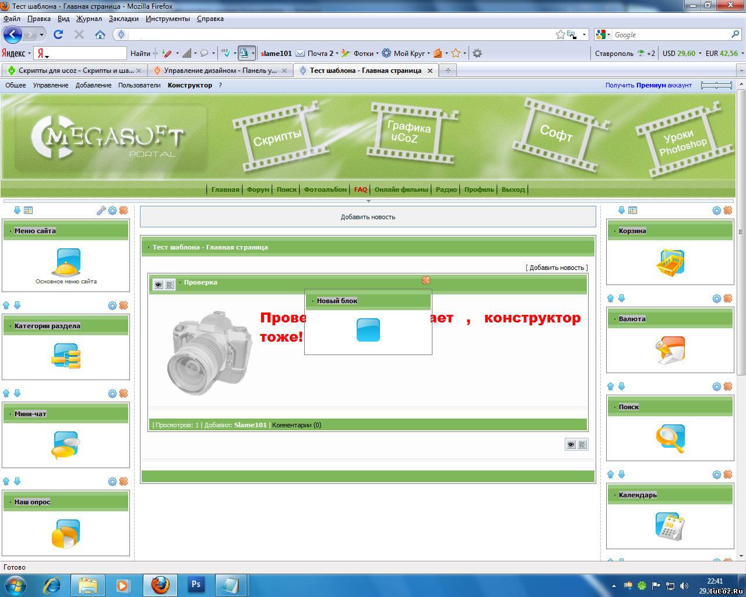Move Валюта block up

click(x=611, y=298)
